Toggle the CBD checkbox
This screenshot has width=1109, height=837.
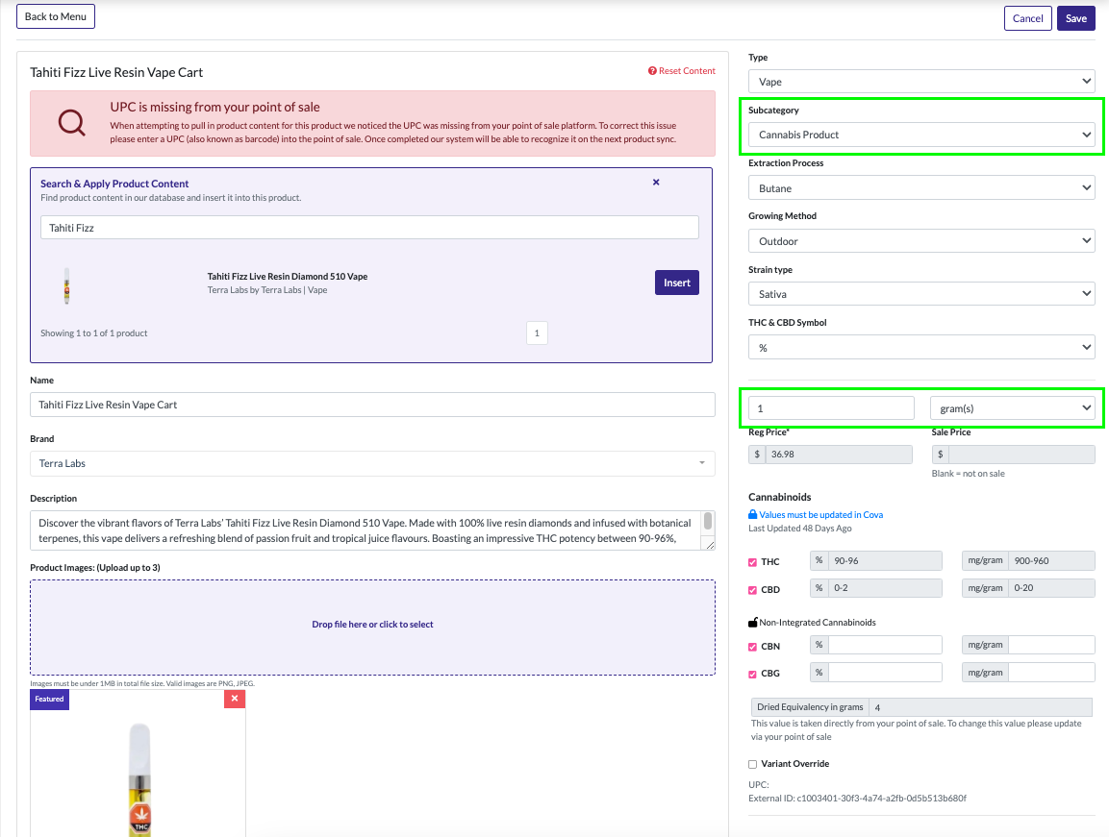[752, 590]
